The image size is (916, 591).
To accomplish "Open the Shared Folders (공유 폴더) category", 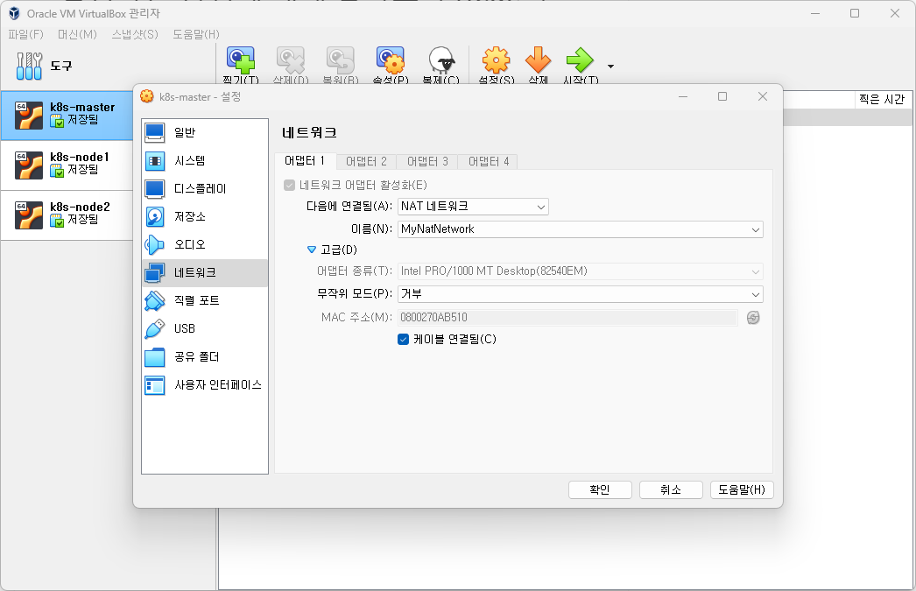I will pyautogui.click(x=204, y=357).
